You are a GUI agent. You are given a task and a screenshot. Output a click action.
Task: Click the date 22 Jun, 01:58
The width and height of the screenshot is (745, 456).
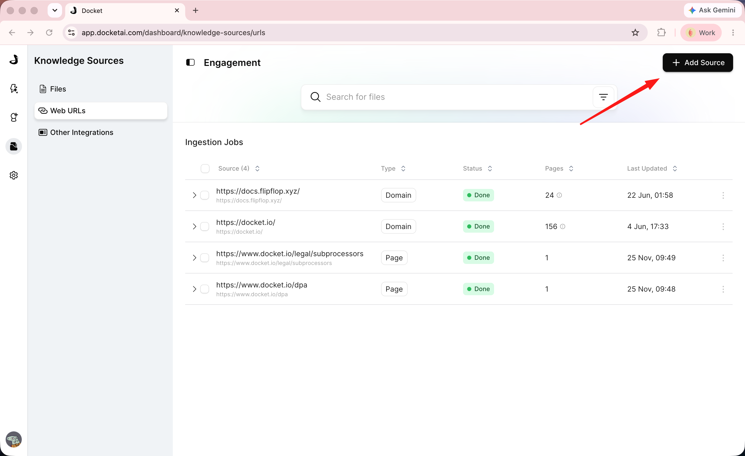(x=650, y=195)
